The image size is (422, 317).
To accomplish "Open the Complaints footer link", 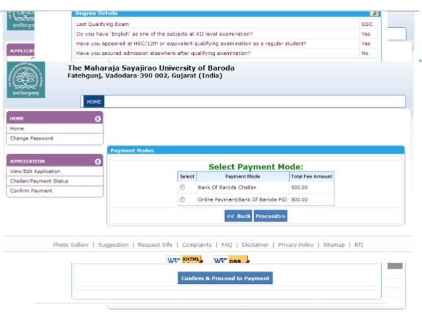I will point(197,245).
